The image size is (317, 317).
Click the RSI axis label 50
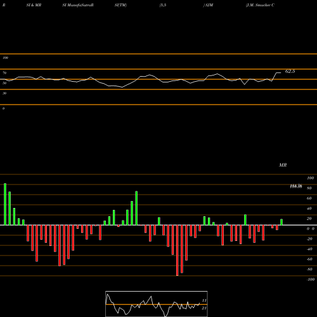tap(4, 83)
